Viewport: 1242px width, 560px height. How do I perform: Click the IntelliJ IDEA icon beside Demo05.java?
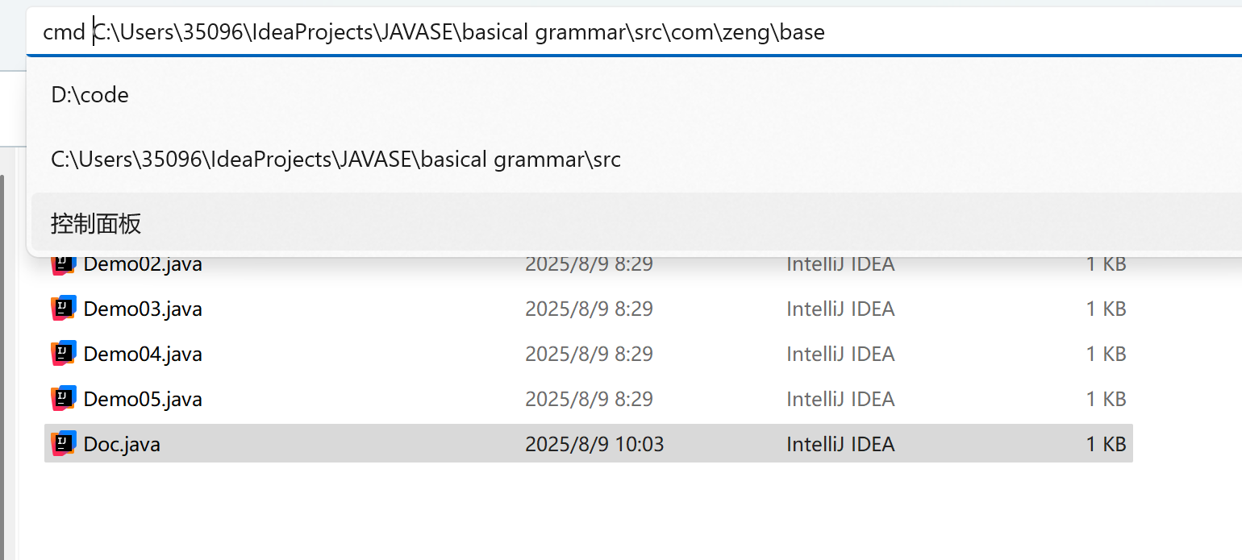pos(63,399)
